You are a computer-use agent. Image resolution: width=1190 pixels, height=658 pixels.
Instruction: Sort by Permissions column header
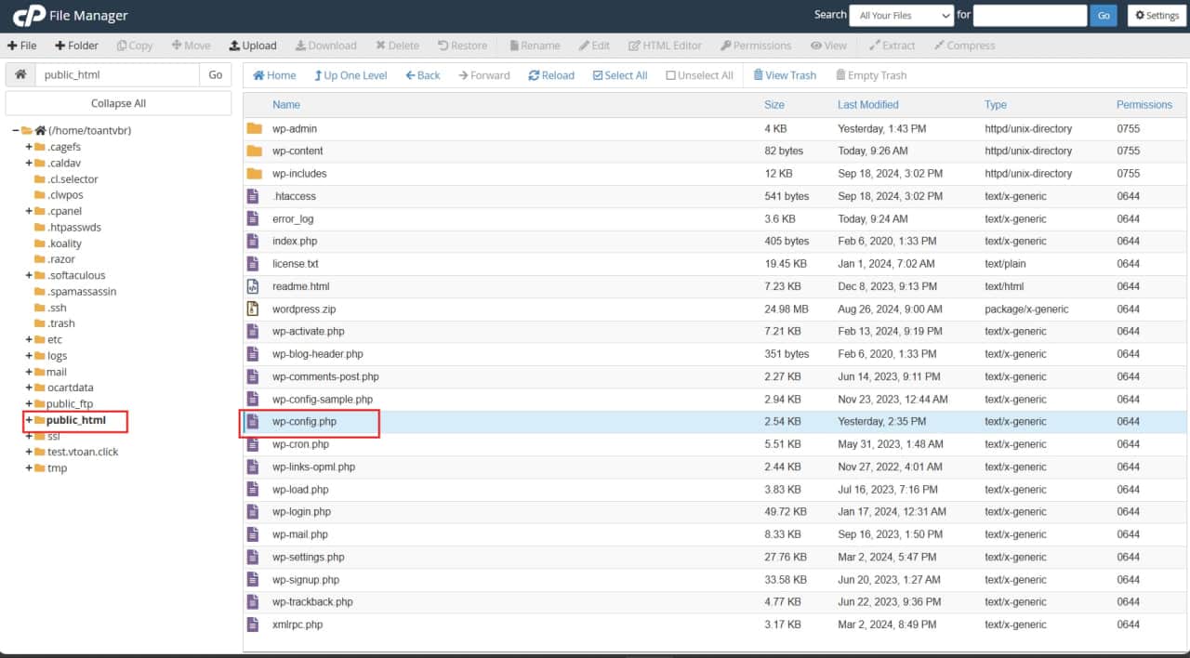pyautogui.click(x=1144, y=105)
